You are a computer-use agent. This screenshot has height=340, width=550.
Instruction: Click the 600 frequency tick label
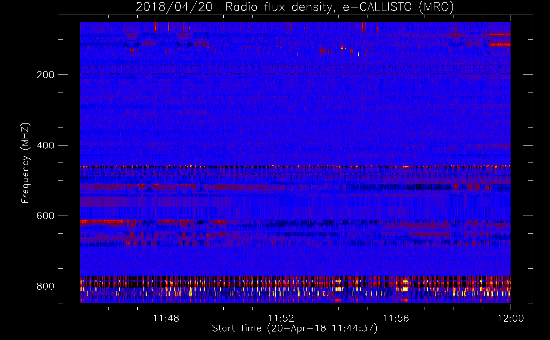pyautogui.click(x=46, y=216)
